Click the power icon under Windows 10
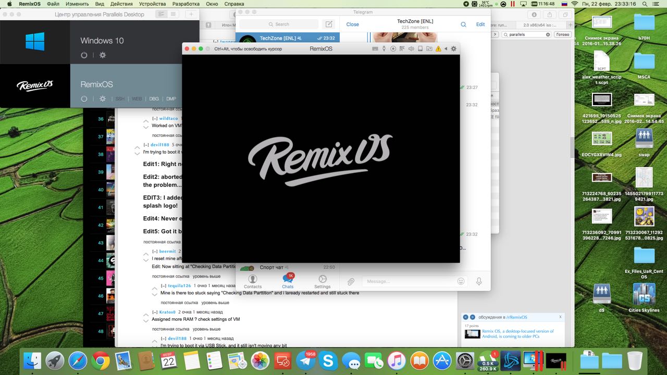 (x=84, y=55)
